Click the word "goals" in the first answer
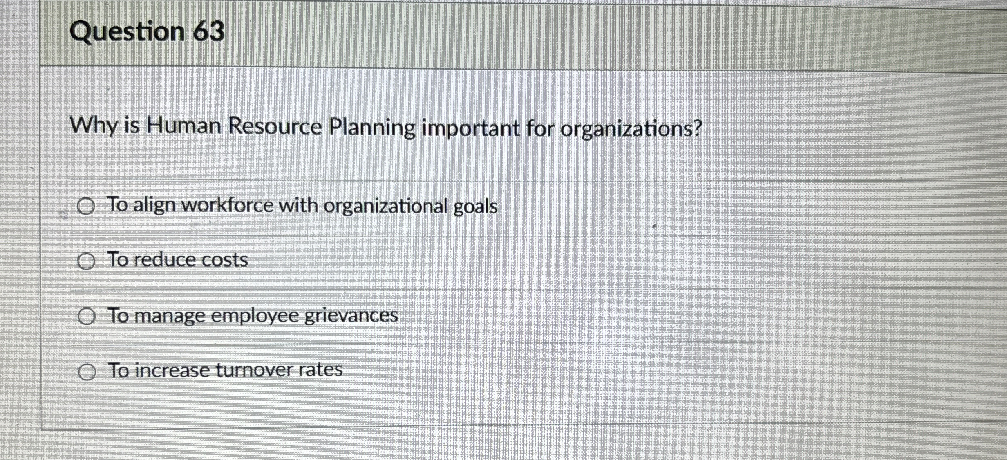The image size is (1007, 460). 476,206
